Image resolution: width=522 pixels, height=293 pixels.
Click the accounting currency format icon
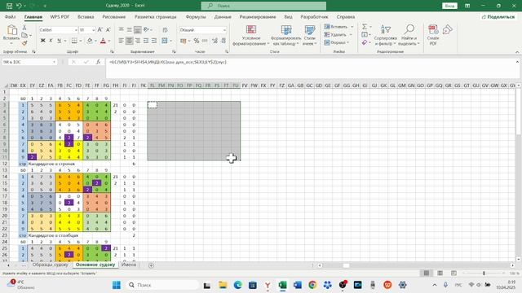pyautogui.click(x=183, y=41)
